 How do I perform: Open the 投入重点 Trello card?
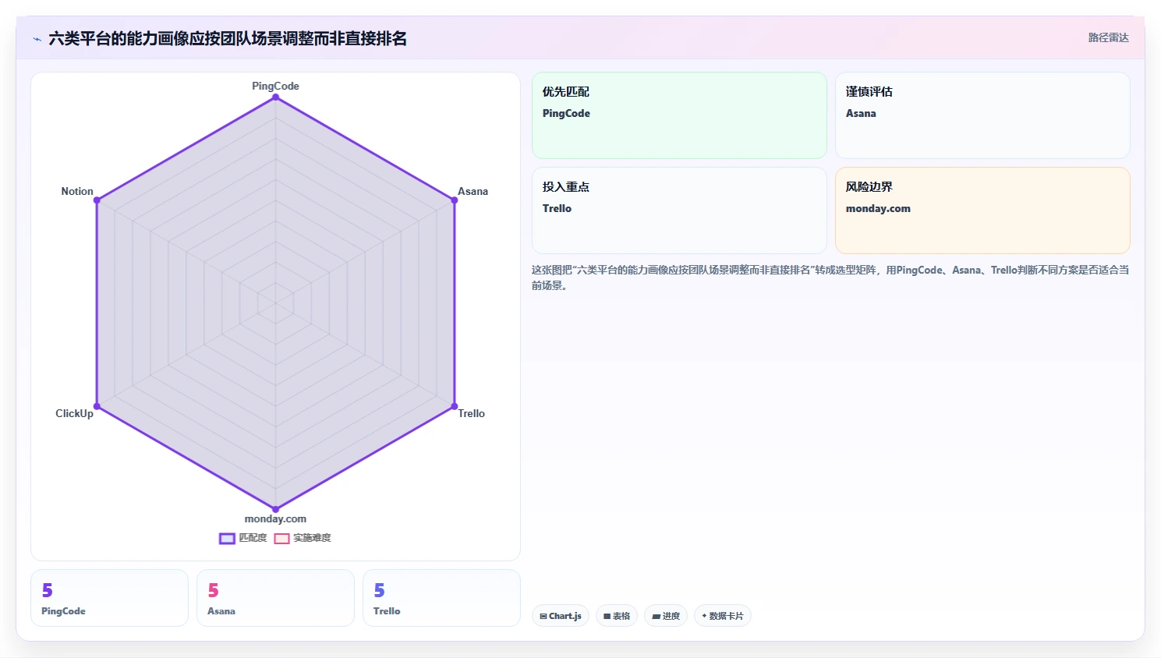coord(679,210)
